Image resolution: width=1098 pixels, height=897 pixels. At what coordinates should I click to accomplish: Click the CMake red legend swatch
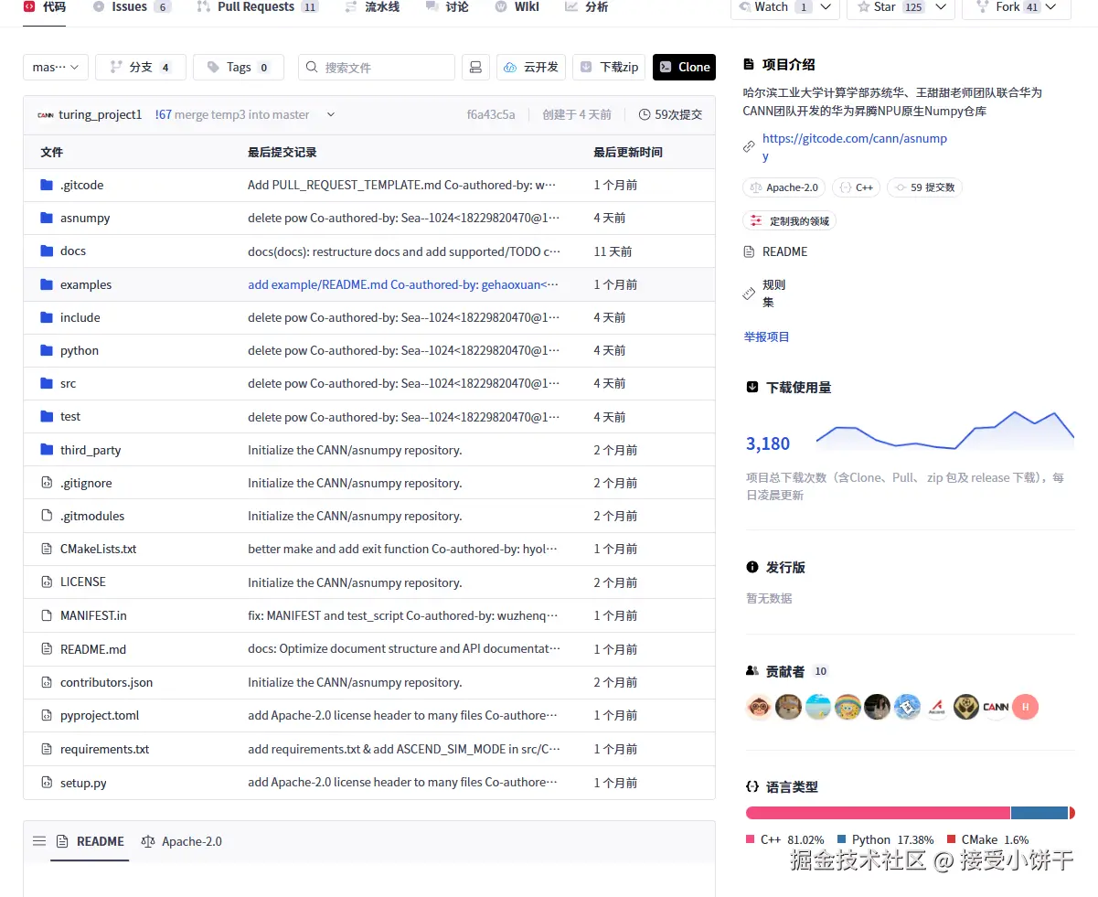click(x=952, y=839)
